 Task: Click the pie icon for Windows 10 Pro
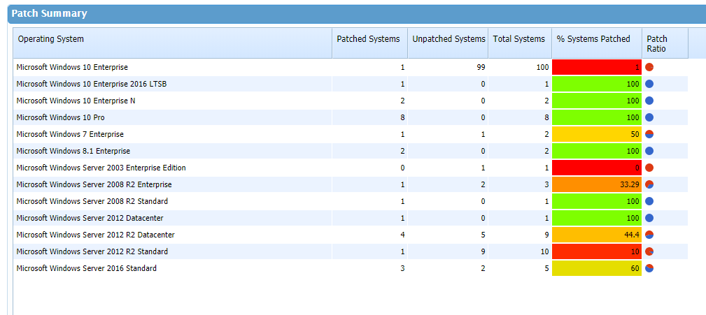(649, 118)
